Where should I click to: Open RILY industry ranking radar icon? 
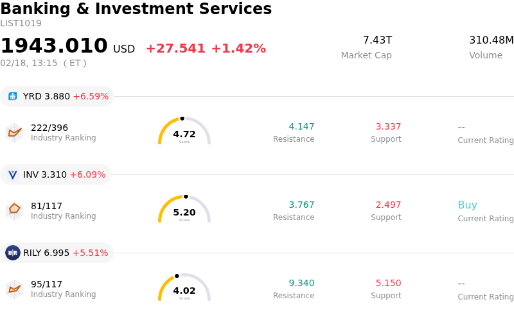coord(14,289)
